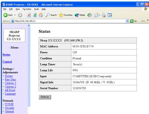
Task: Open the Favorites menu
Action: pos(27,9)
